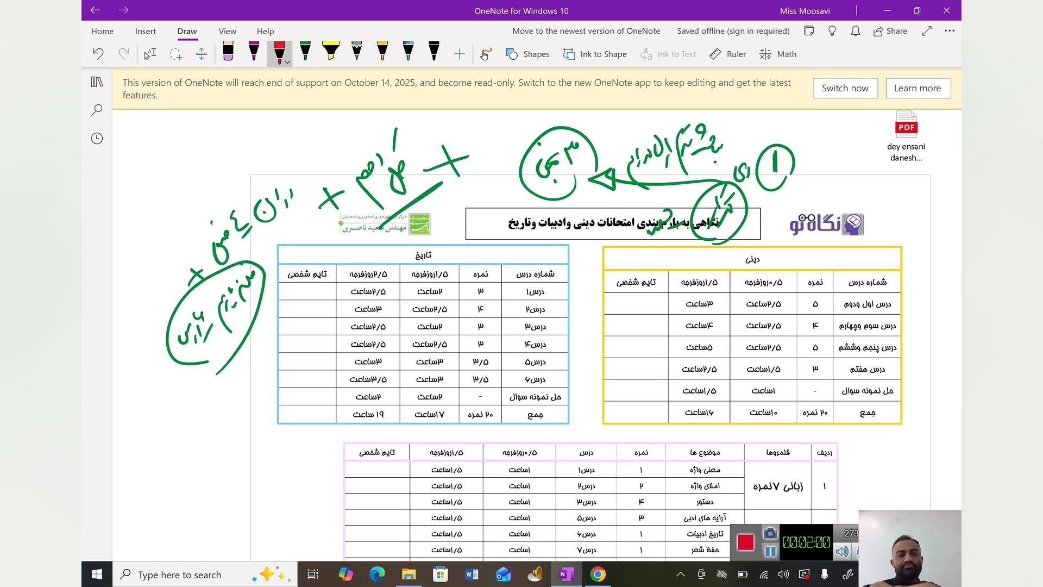Show navigation via notebooks icon
Image resolution: width=1043 pixels, height=587 pixels.
click(97, 82)
